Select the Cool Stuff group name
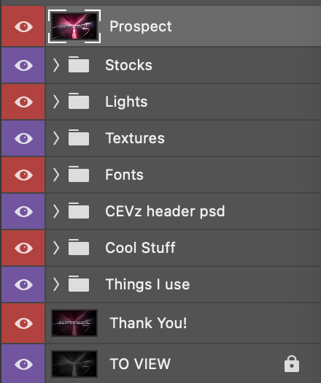This screenshot has width=321, height=383. (140, 248)
